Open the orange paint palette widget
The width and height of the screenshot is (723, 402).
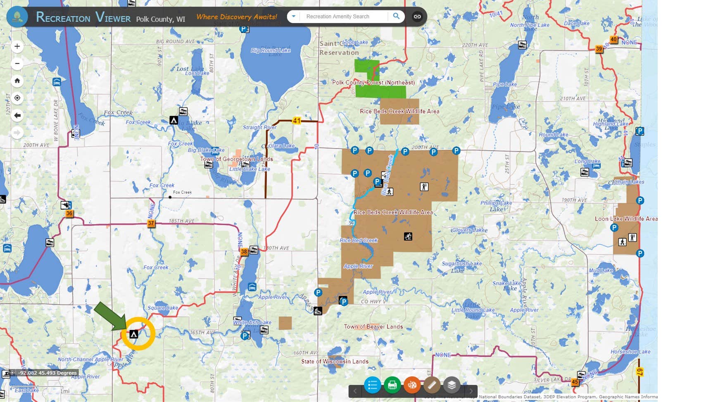(x=412, y=385)
